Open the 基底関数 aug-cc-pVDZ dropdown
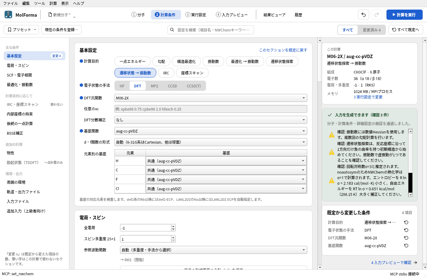Screen dimensions: 427x278 [211, 131]
